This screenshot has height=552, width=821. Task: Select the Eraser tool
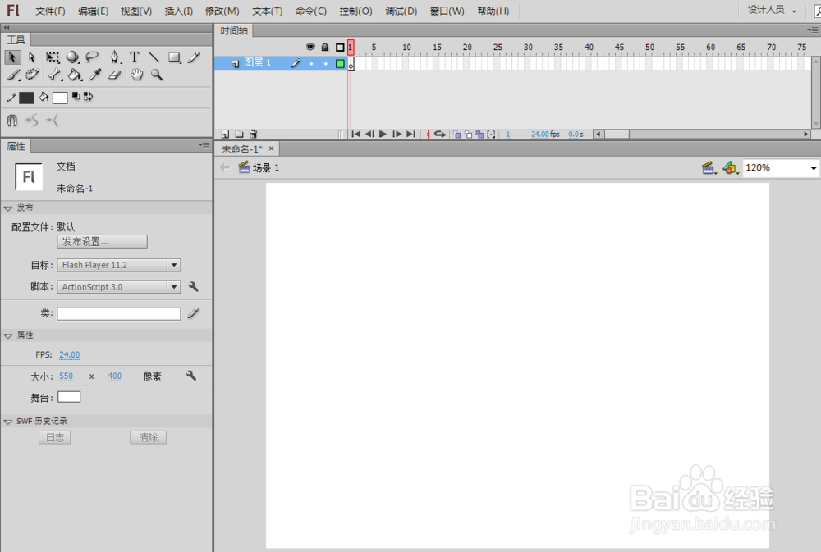click(115, 75)
